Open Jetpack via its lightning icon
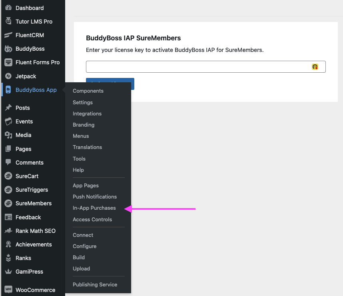Screen dimensions: 343x296 [x=8, y=76]
